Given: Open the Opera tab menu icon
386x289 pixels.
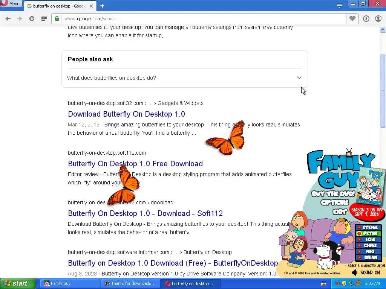Looking at the screenshot, I should (340, 6).
